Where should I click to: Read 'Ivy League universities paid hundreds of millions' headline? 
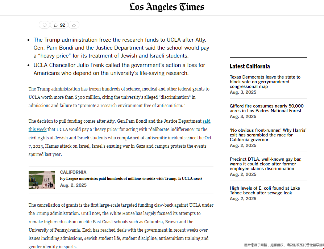[131, 178]
